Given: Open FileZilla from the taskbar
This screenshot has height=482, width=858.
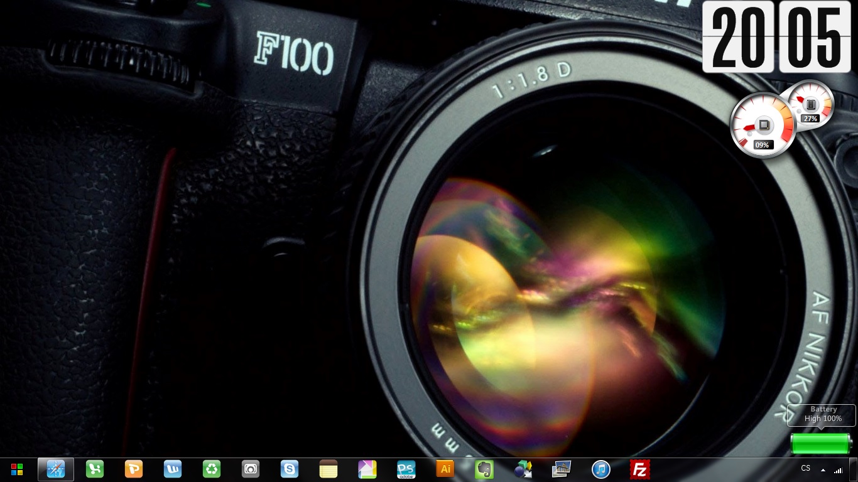Looking at the screenshot, I should pyautogui.click(x=640, y=469).
